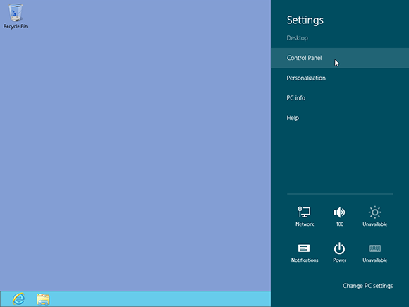This screenshot has height=307, width=409.
Task: Open the Notifications icon
Action: click(304, 248)
